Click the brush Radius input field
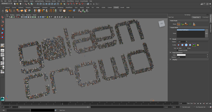This screenshot has width=212, height=112. tap(181, 42)
